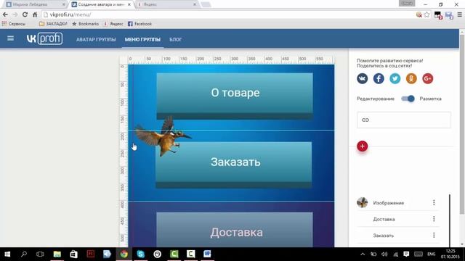
Task: Select the kingfisher bird image on canvas
Action: click(163, 136)
